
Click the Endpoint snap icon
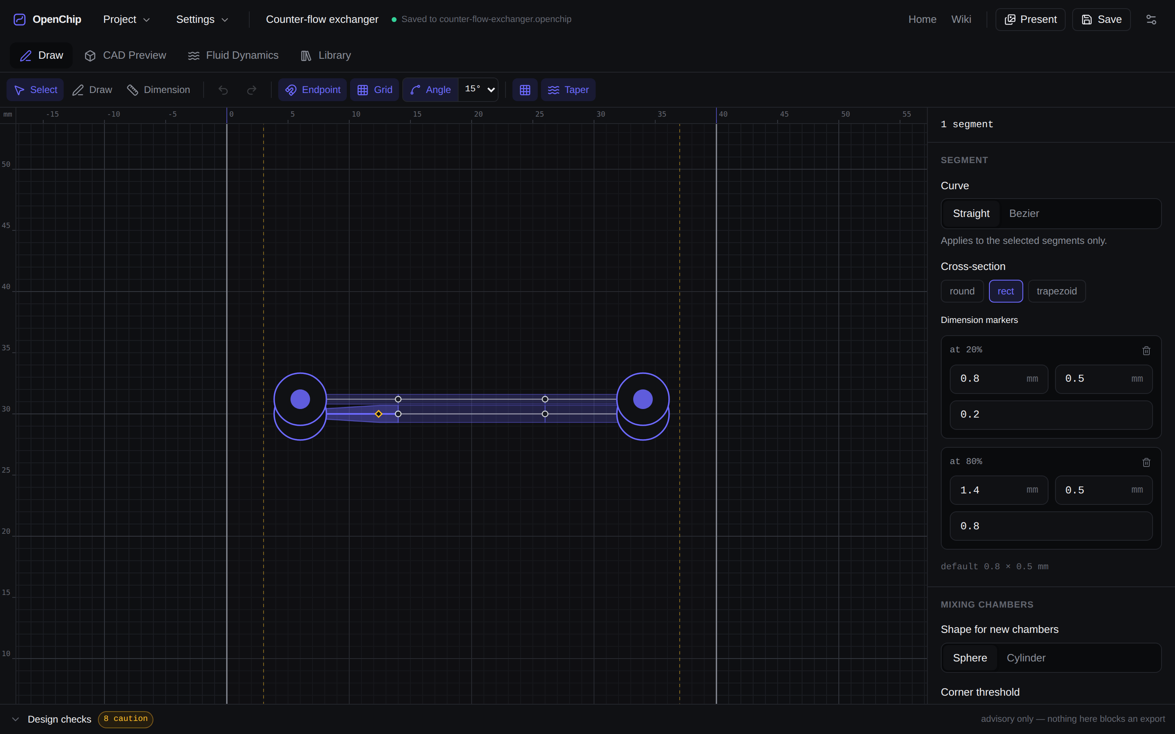click(x=290, y=90)
